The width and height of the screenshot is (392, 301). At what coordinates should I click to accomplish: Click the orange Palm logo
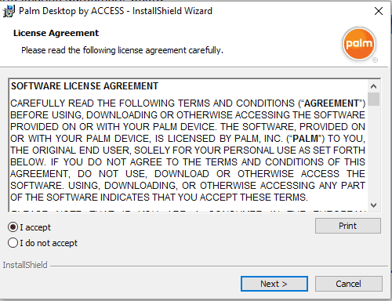pyautogui.click(x=359, y=44)
